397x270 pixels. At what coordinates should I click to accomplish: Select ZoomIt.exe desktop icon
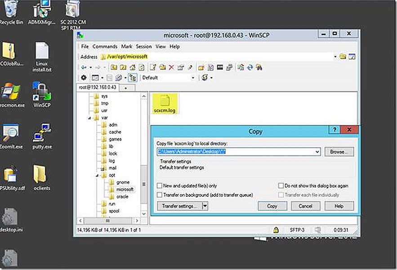point(11,136)
